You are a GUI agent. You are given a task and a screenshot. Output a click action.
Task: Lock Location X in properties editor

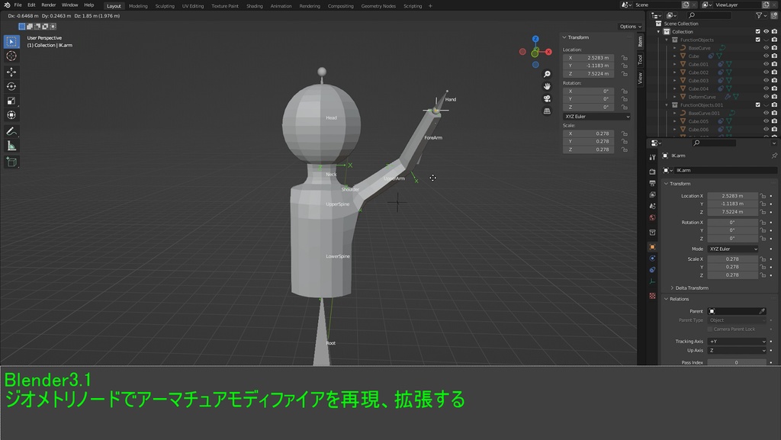tap(763, 196)
